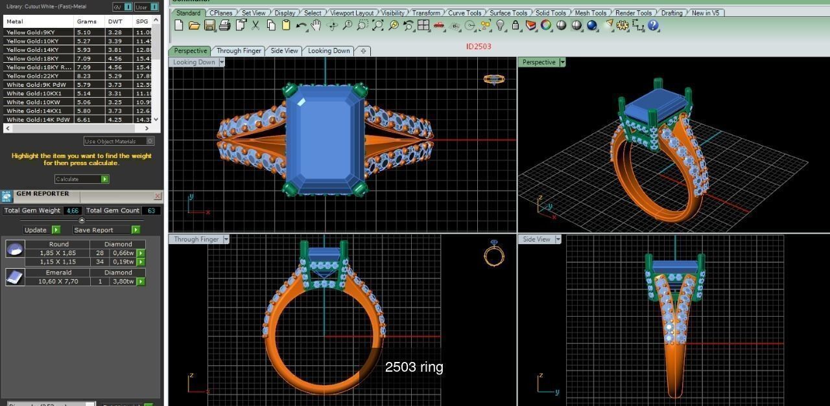Click the padlock Lock Objects icon
The image size is (830, 406).
516,25
